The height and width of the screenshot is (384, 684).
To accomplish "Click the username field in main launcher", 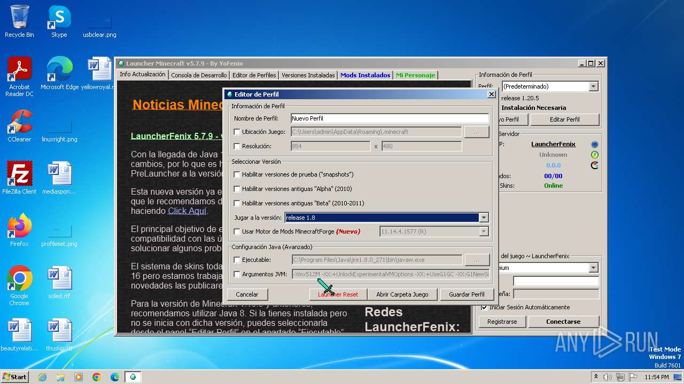I will coord(556,281).
